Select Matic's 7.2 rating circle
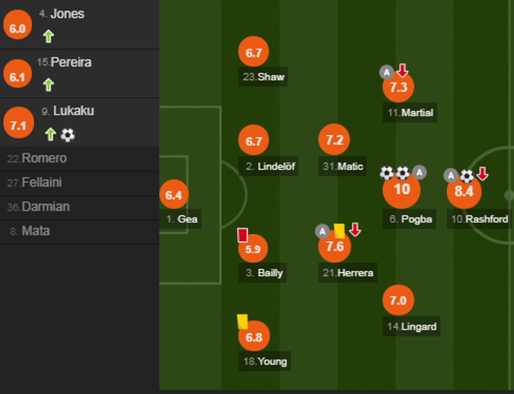Screen dimensions: 514x394 coord(334,140)
